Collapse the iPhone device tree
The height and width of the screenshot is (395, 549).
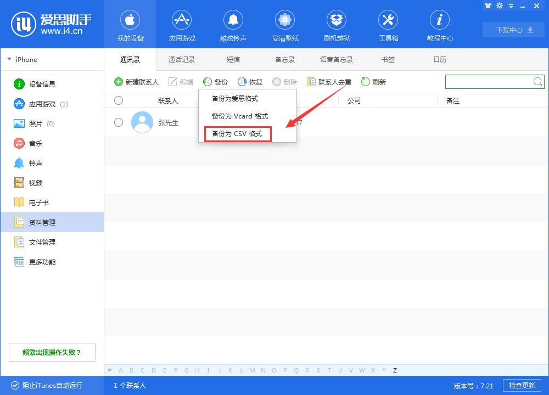(9, 59)
